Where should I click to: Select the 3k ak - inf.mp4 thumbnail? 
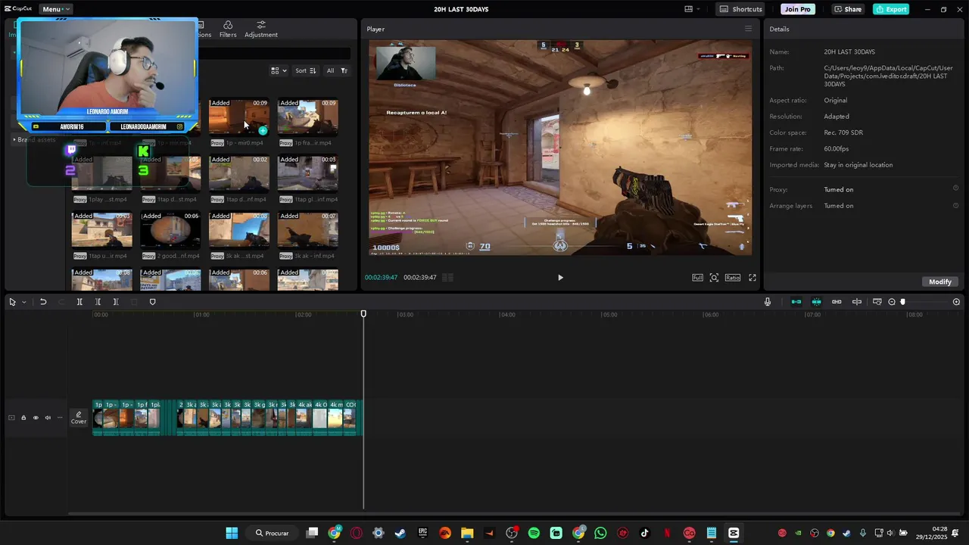(307, 230)
